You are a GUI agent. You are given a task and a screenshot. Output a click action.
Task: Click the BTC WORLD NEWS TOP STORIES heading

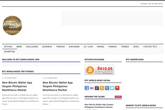click(18, 71)
